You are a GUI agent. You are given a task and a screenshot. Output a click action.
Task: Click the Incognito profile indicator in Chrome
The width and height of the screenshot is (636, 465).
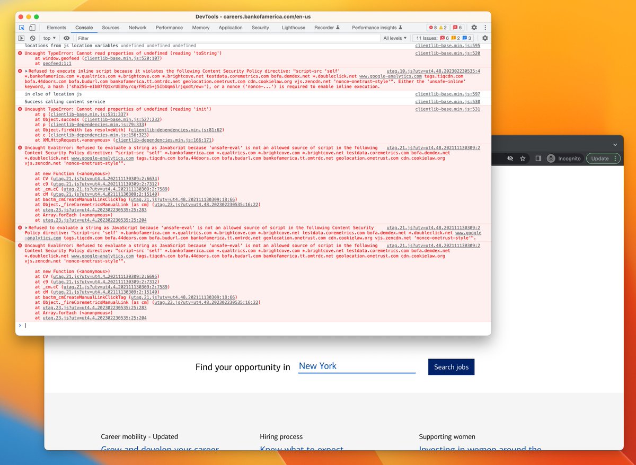(564, 159)
